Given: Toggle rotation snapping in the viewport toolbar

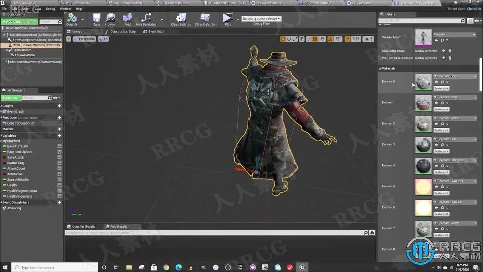Looking at the screenshot, I should coord(330,39).
